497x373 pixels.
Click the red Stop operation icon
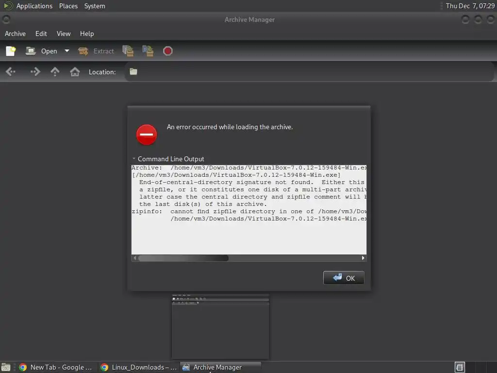167,51
